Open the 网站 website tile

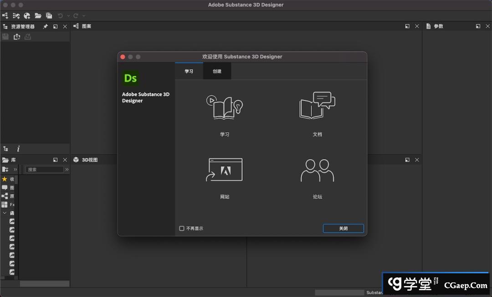(225, 170)
